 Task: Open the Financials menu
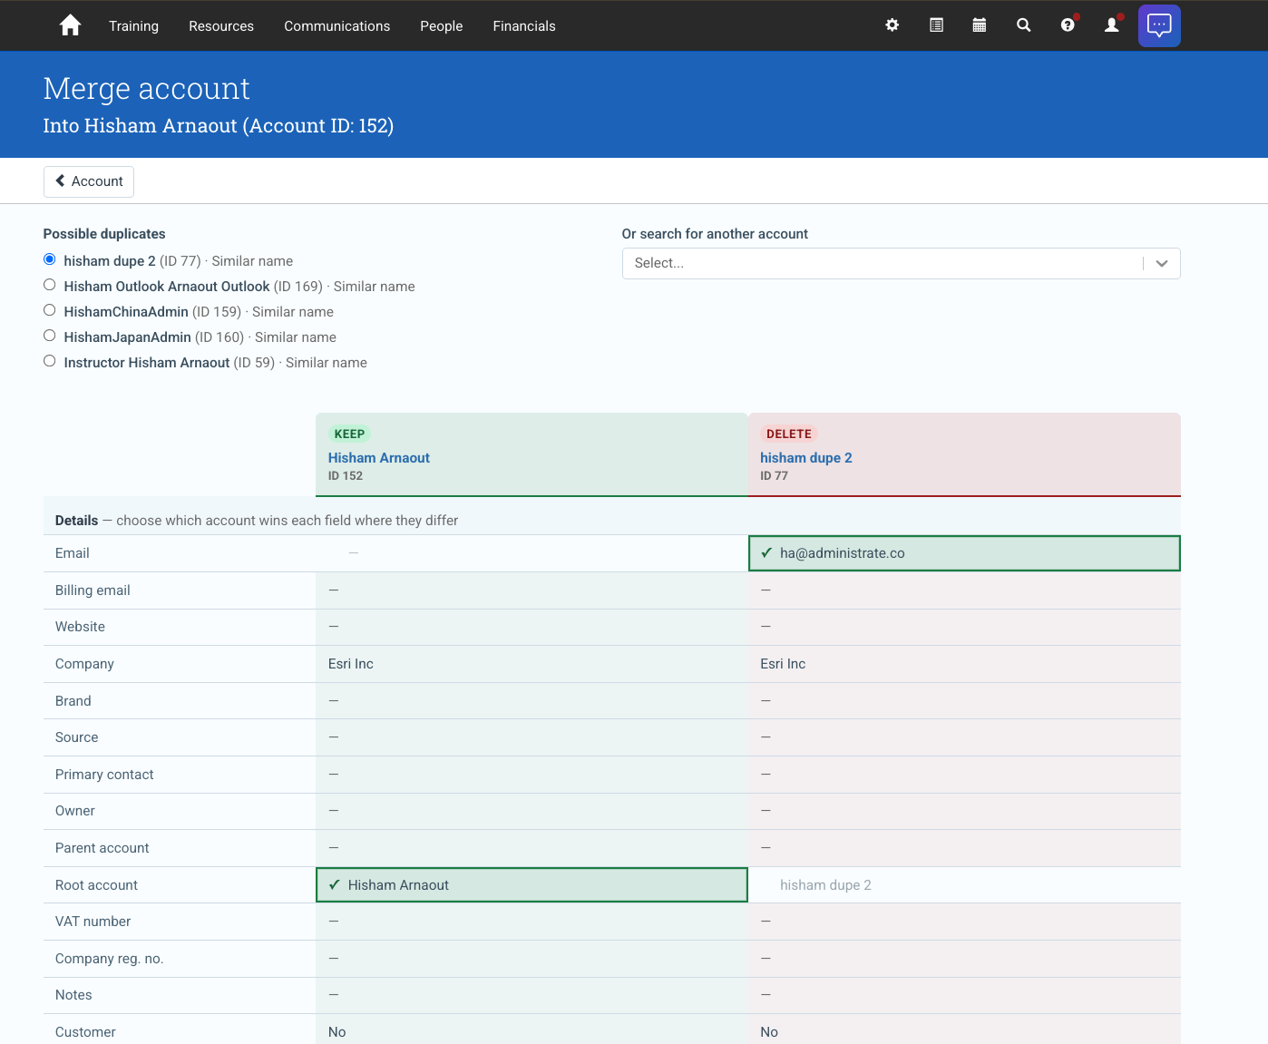524,26
